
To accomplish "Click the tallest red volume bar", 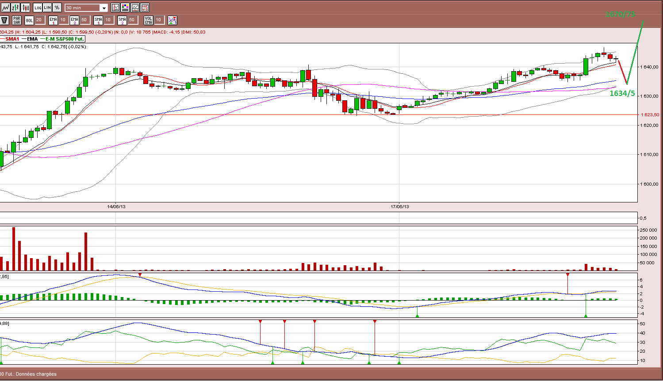I will pyautogui.click(x=14, y=249).
